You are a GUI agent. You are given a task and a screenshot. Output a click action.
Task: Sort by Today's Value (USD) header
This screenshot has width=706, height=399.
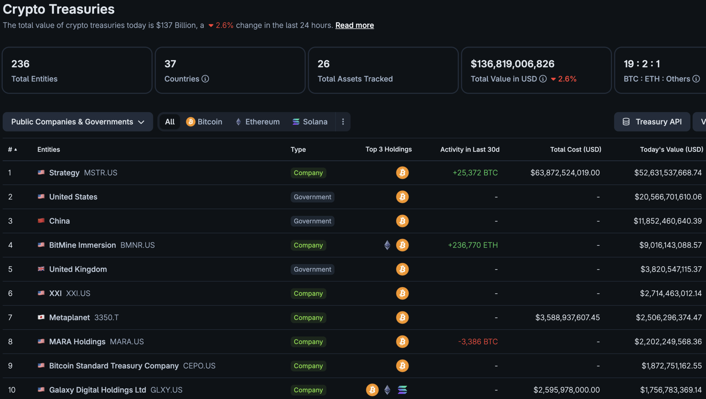pyautogui.click(x=672, y=150)
